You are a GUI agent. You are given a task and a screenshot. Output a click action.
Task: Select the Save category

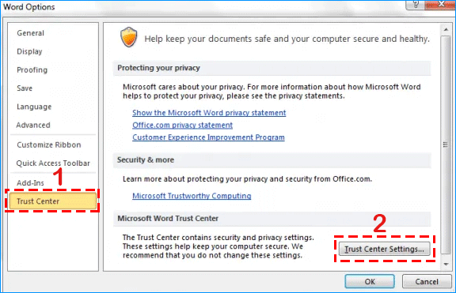pos(25,88)
